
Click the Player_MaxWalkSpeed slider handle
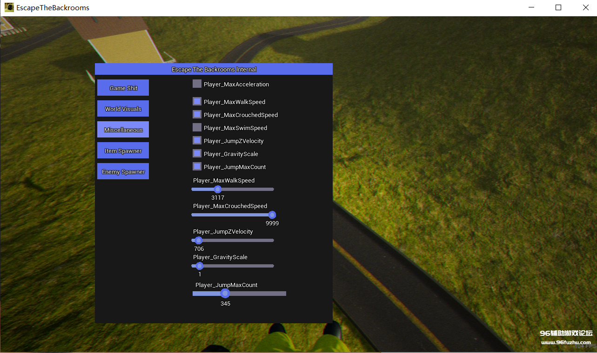click(217, 189)
